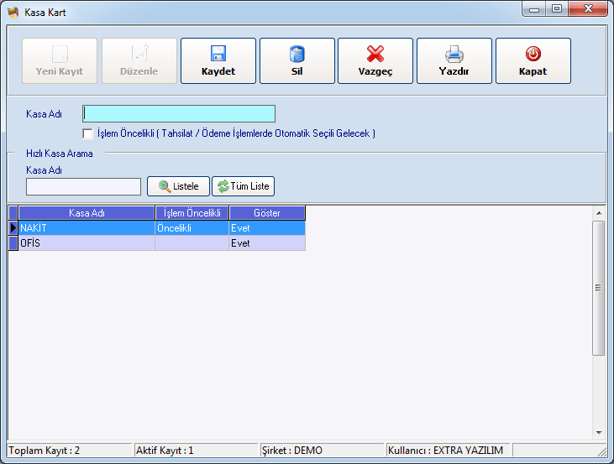
Task: Print with the Yazdır button
Action: coord(454,60)
